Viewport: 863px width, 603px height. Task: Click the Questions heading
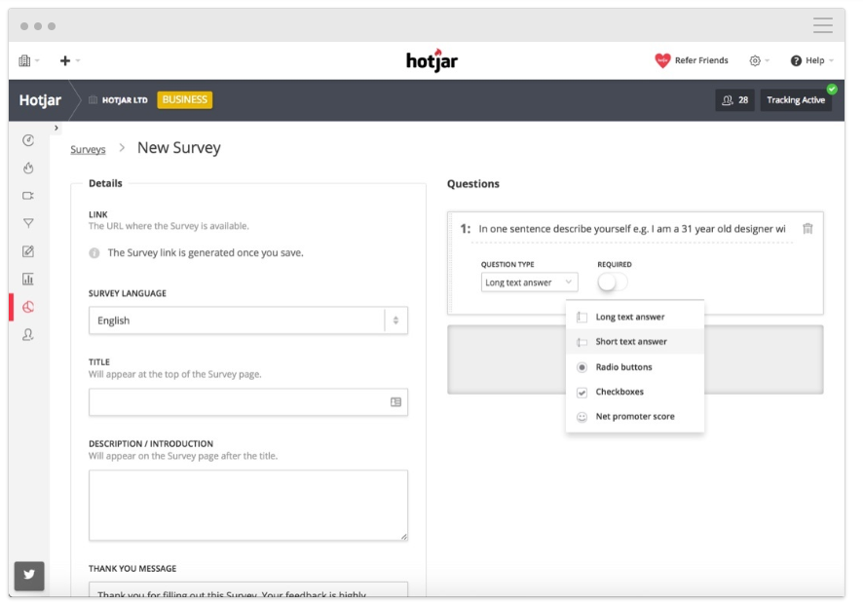click(x=472, y=184)
